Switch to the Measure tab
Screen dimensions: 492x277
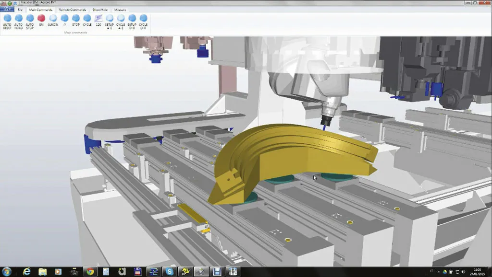[x=120, y=10]
